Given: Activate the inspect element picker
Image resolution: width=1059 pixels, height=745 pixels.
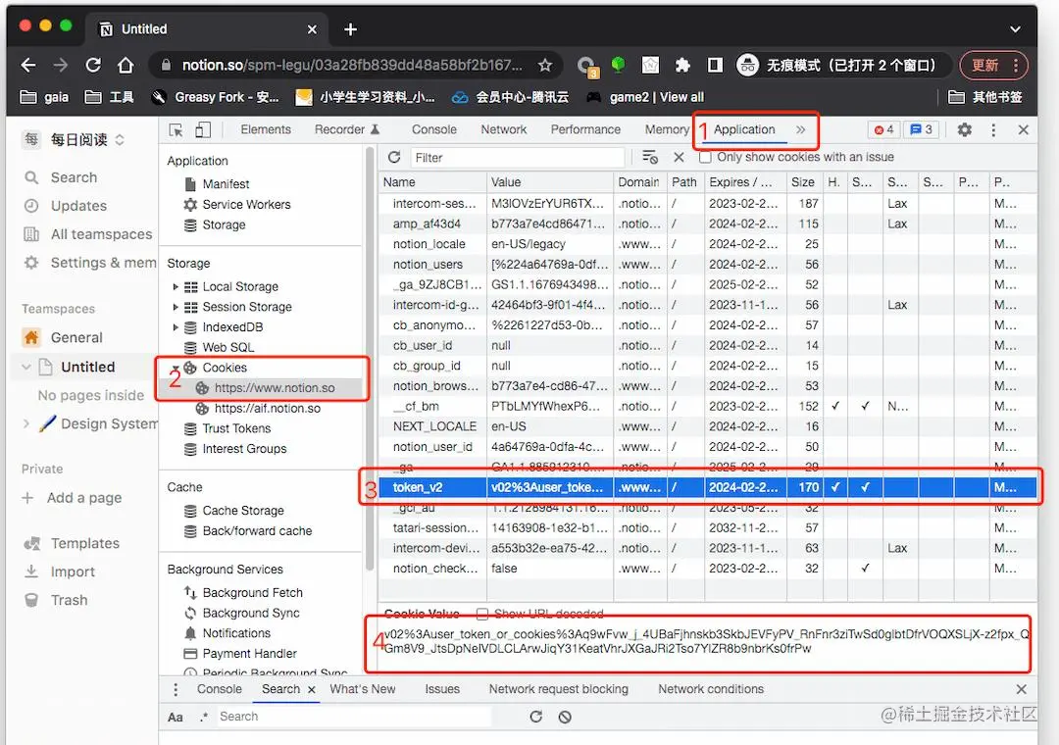Looking at the screenshot, I should pos(176,129).
